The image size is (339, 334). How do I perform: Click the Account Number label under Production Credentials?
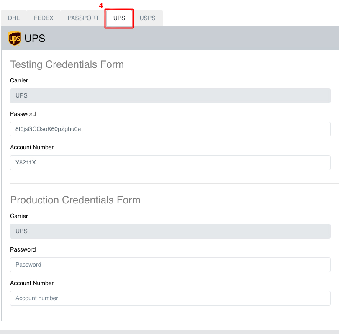(x=32, y=283)
